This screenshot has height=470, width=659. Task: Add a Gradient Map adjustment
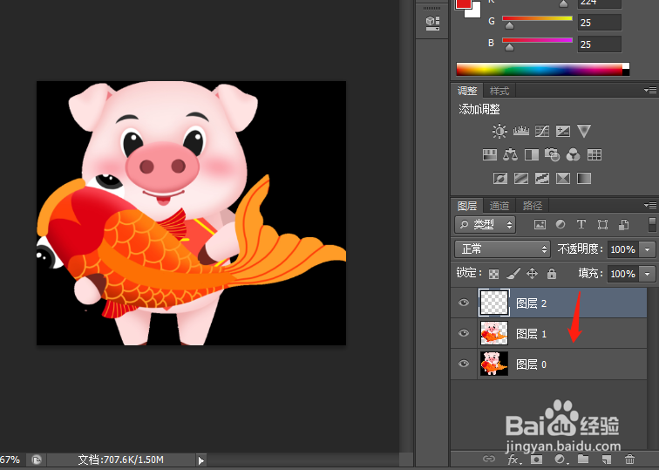pos(584,178)
